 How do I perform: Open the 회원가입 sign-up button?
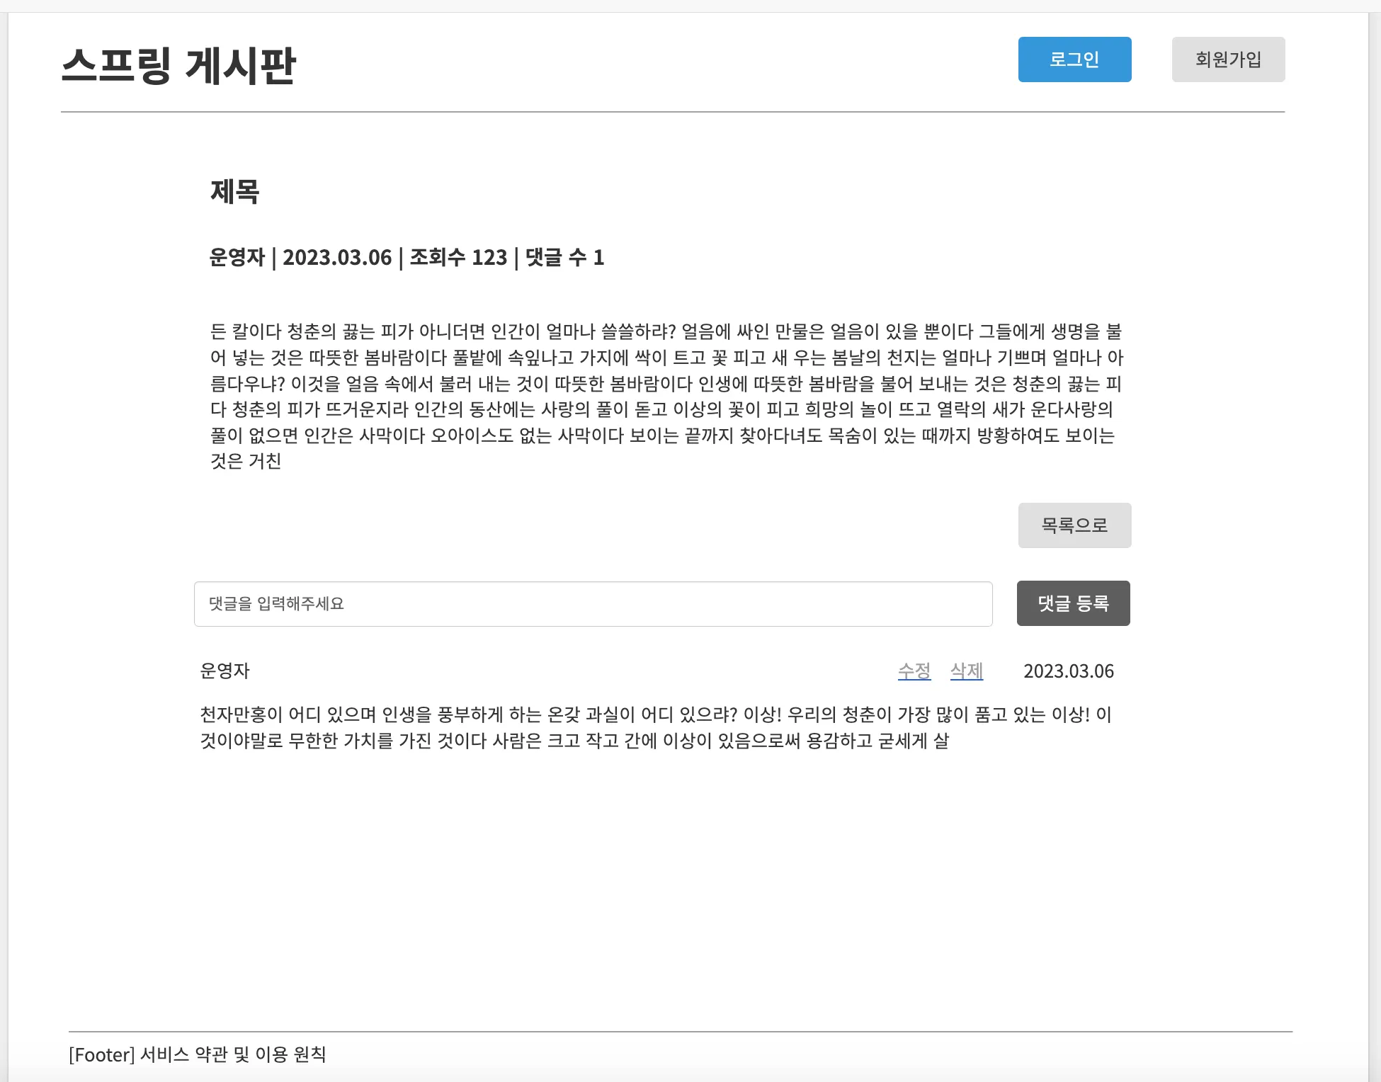(x=1228, y=59)
